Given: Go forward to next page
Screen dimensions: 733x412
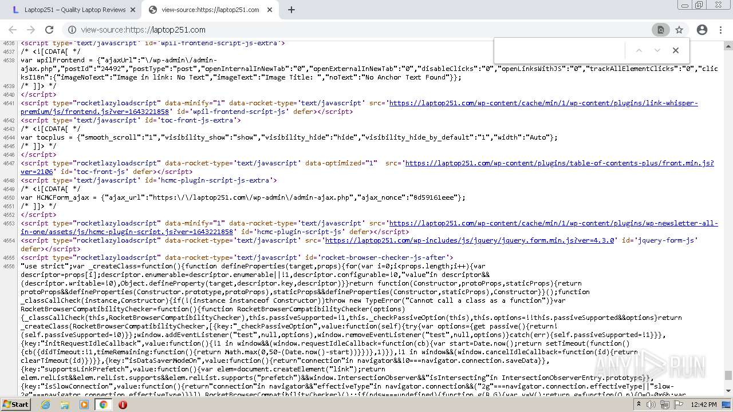Looking at the screenshot, I should 31,30.
